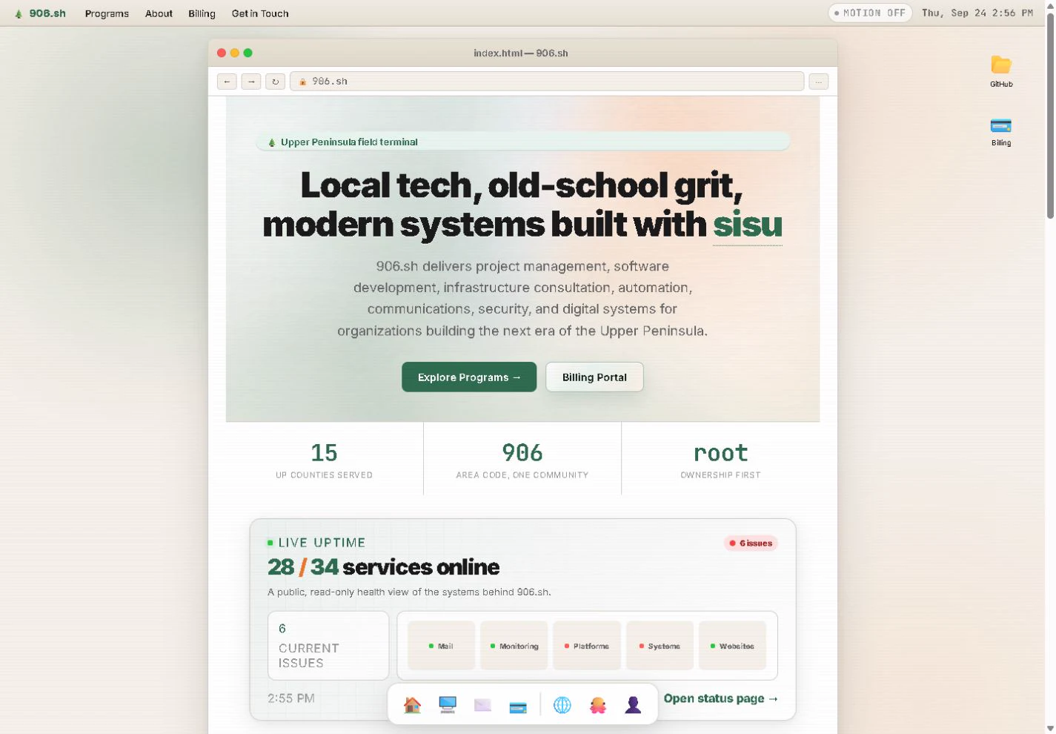Select the Monitoring service status chip
The image size is (1056, 734).
[x=514, y=646]
